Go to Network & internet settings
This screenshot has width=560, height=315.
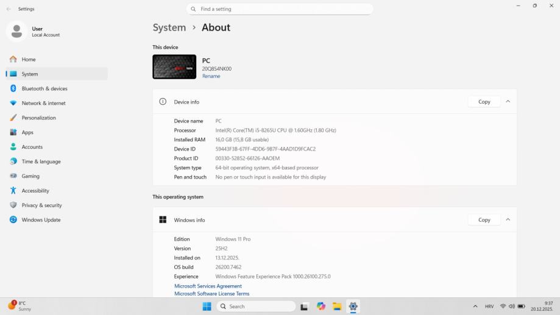pos(57,103)
